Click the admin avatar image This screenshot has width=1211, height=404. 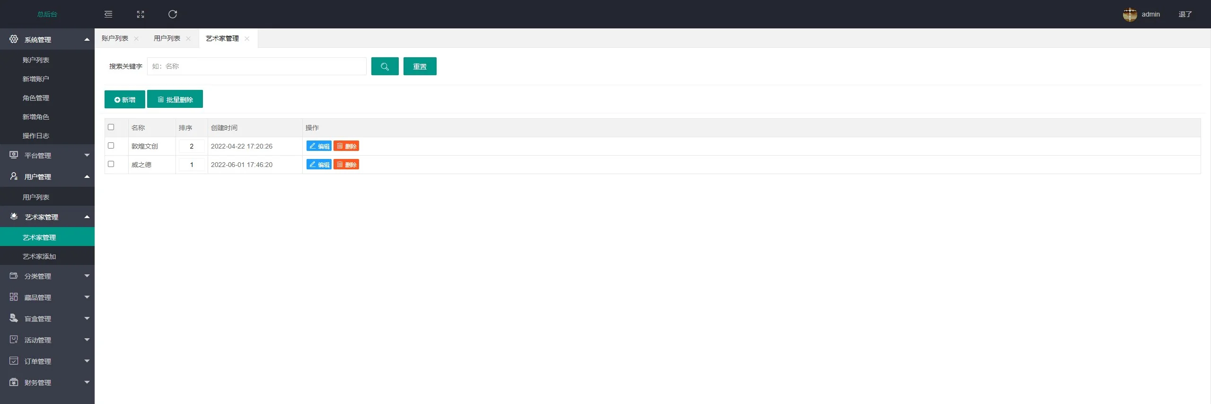tap(1130, 14)
